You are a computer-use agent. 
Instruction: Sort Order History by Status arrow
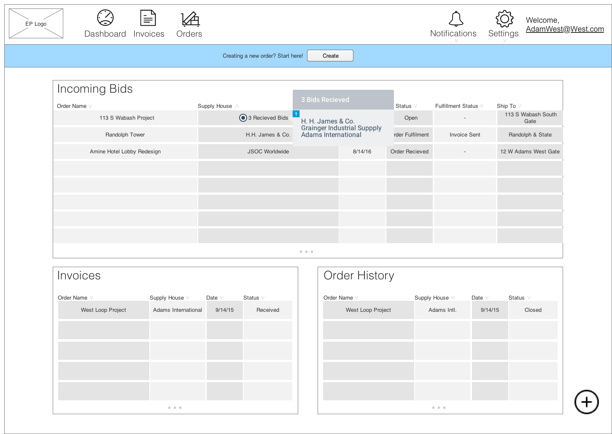tap(529, 298)
